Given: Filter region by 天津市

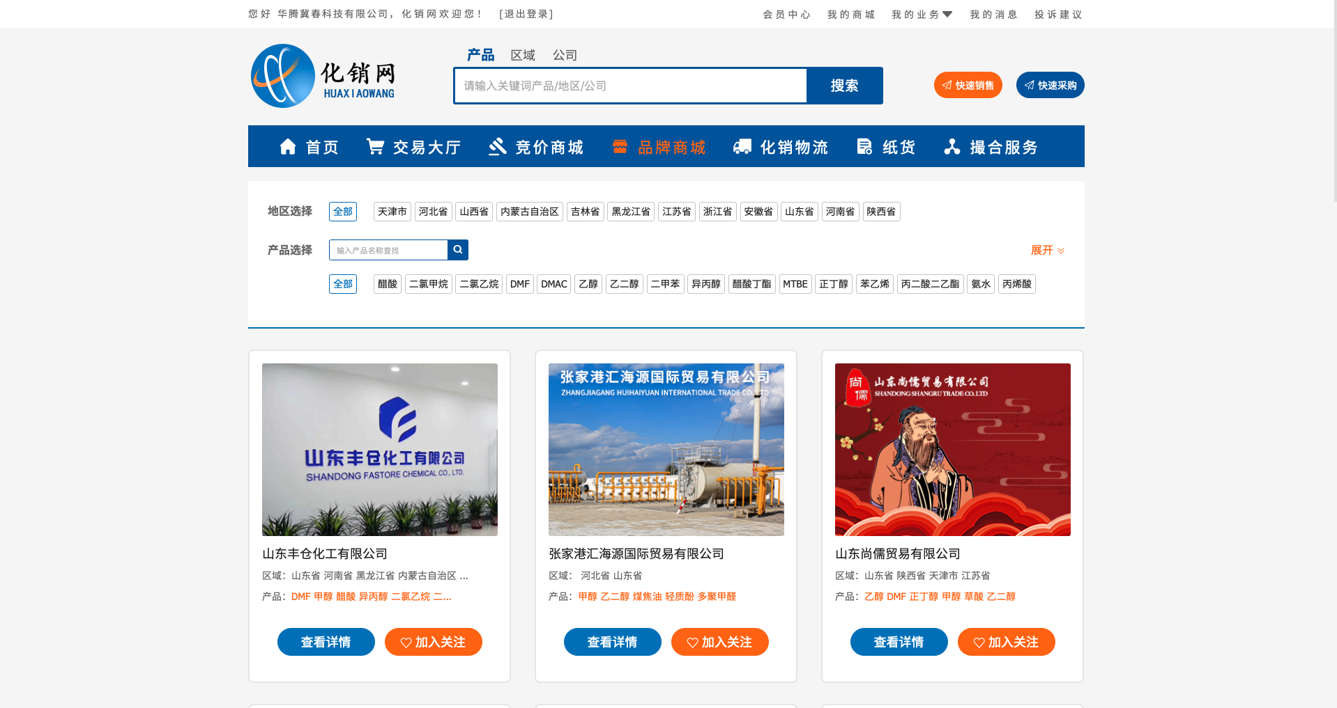Looking at the screenshot, I should 392,212.
